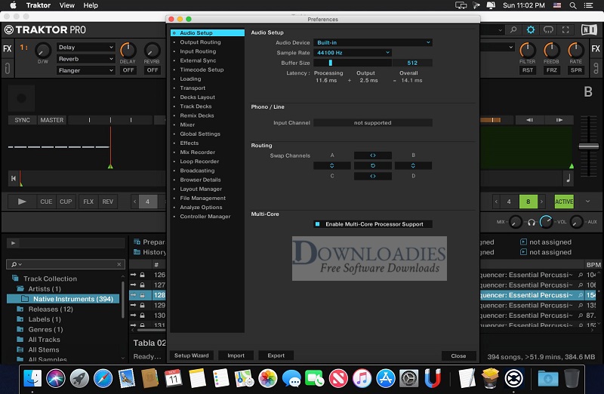Click beat jump forward button on deck B
Viewport: 604px width, 394px height.
[559, 120]
